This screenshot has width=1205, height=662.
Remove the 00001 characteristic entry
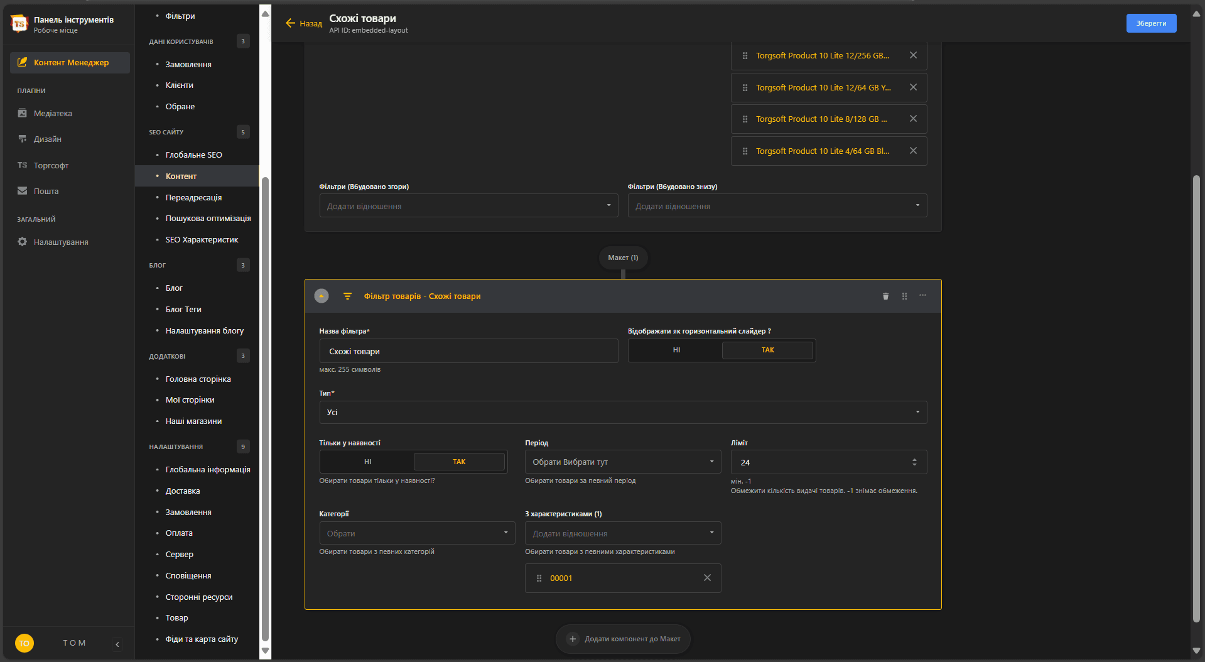pyautogui.click(x=707, y=578)
